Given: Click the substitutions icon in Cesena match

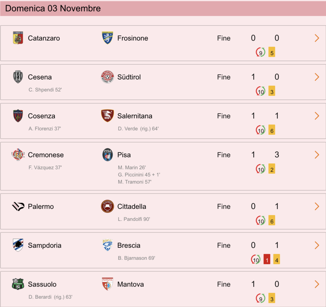Looking at the screenshot, I should coord(260,91).
